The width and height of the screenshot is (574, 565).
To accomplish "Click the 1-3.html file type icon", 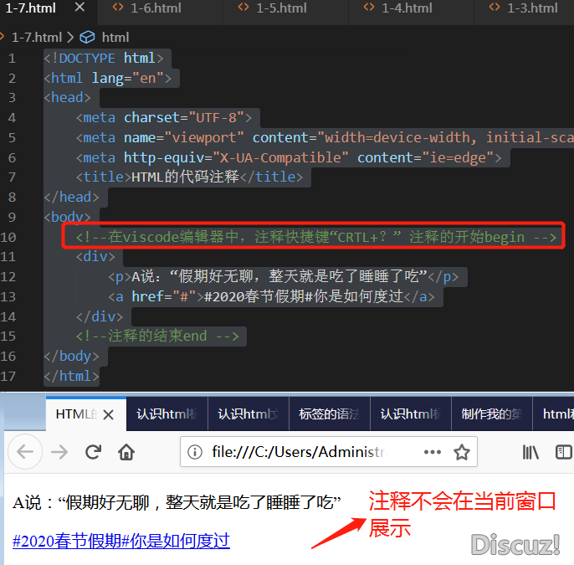I will pyautogui.click(x=495, y=8).
